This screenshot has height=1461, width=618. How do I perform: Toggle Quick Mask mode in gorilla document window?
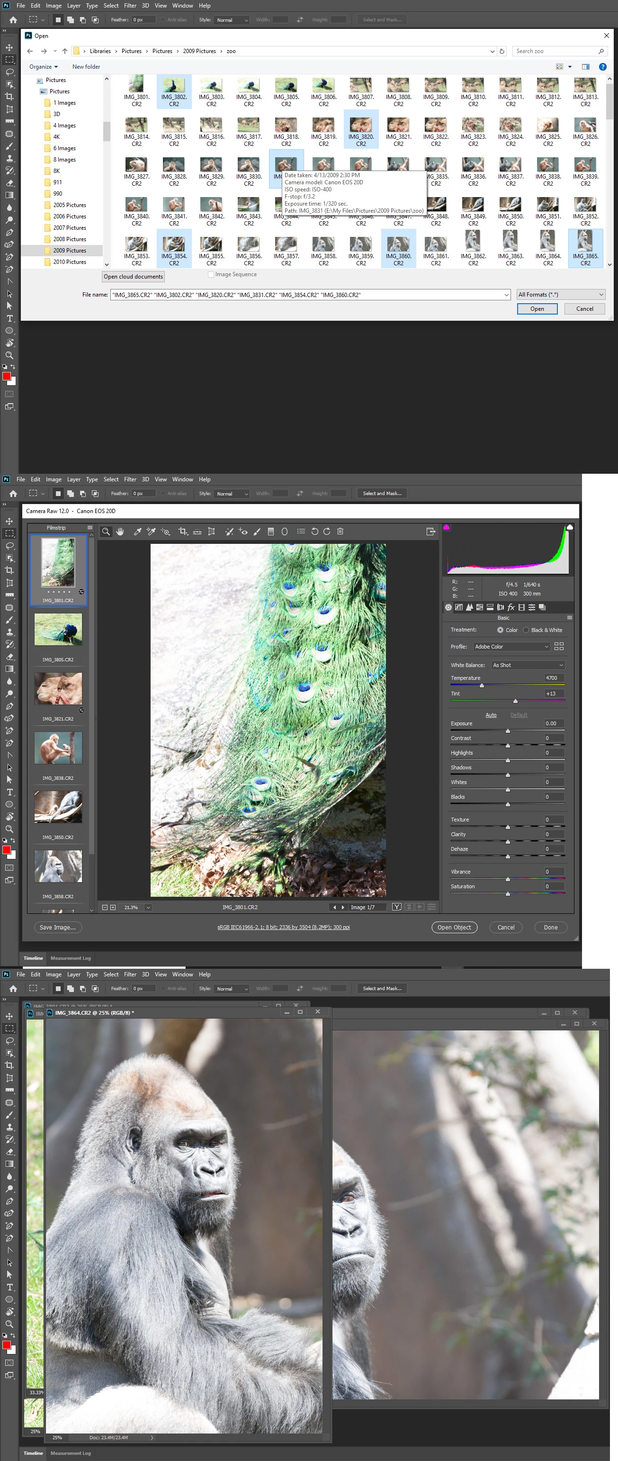9,1363
